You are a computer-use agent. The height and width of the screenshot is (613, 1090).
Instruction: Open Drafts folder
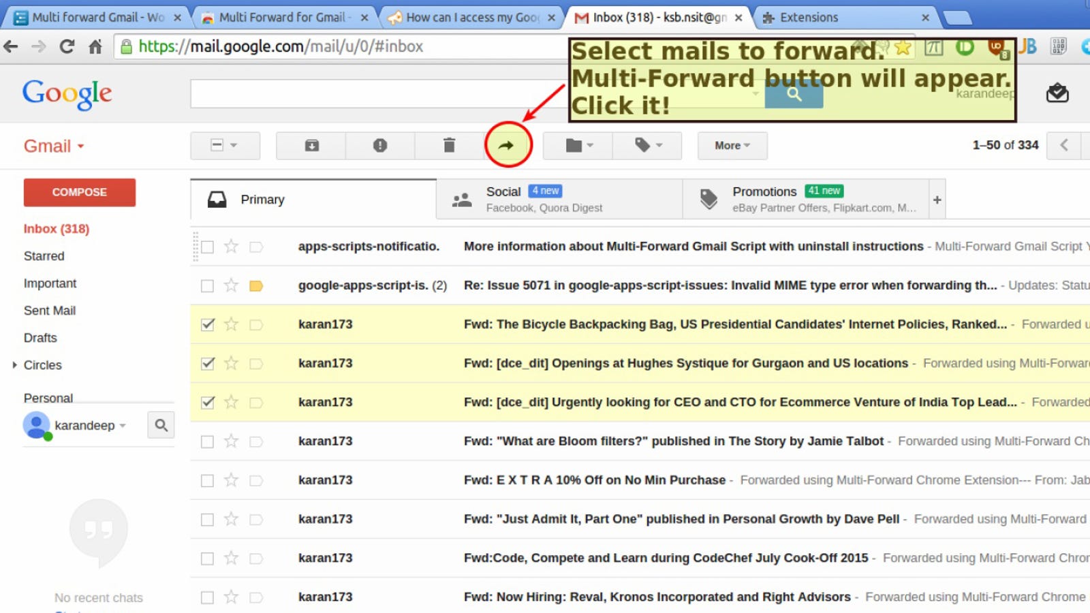click(40, 338)
